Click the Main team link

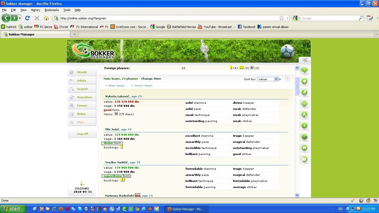coord(117,85)
